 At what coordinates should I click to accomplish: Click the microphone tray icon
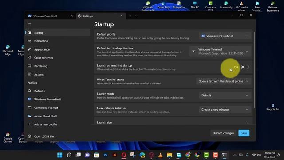pos(247,155)
